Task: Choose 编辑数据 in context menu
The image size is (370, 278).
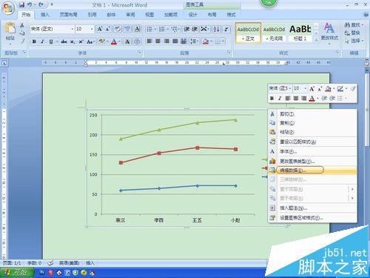Action: coord(312,170)
